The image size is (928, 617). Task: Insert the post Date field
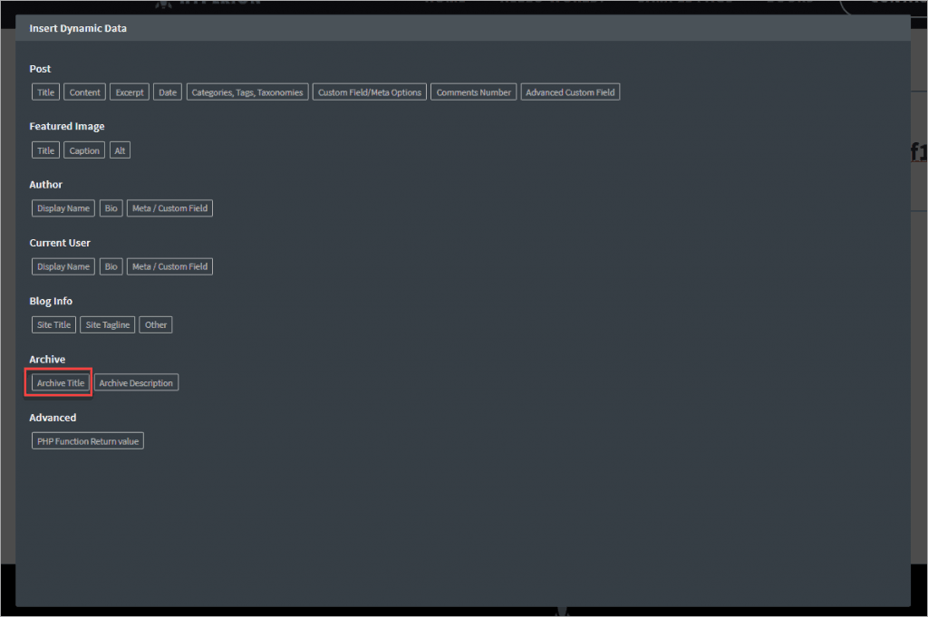(168, 92)
